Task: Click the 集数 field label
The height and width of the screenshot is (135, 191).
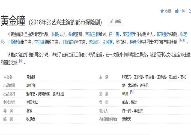Action: [x=104, y=94]
